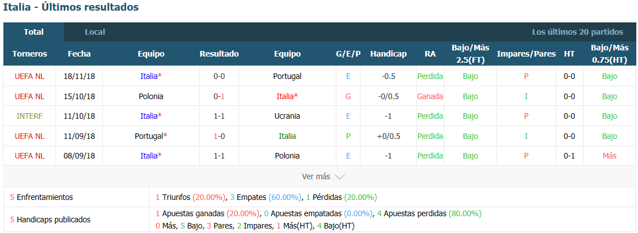Select the Más value in the last row

(x=609, y=156)
